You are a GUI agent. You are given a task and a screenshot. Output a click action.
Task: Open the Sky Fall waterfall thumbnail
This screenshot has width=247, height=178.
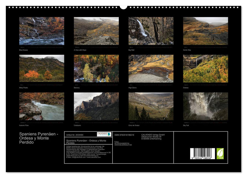click(x=206, y=107)
